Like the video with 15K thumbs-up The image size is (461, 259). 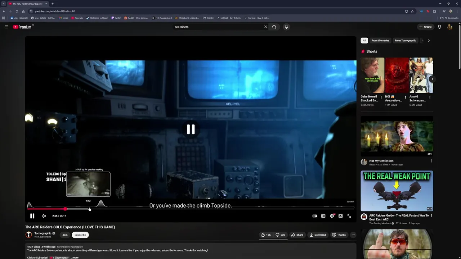point(266,235)
